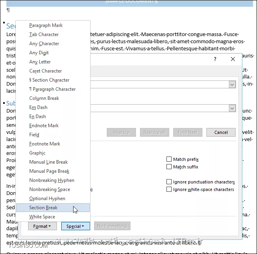Image resolution: width=257 pixels, height=254 pixels.
Task: Choose Footnote Mark option
Action: point(53,144)
